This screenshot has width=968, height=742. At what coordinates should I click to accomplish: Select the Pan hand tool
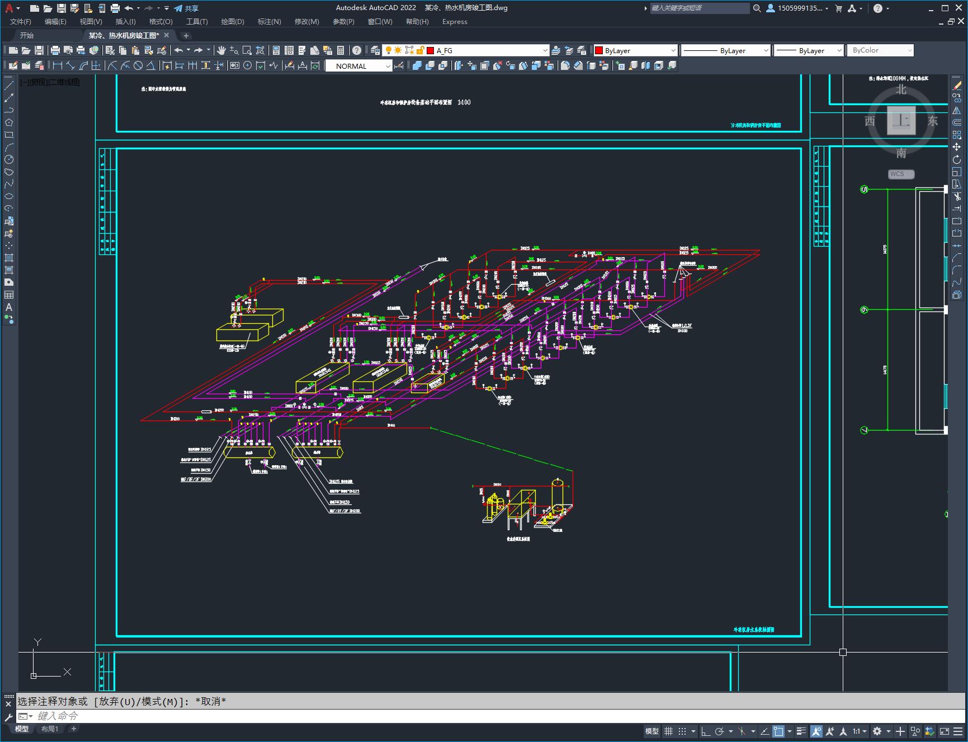pyautogui.click(x=221, y=50)
